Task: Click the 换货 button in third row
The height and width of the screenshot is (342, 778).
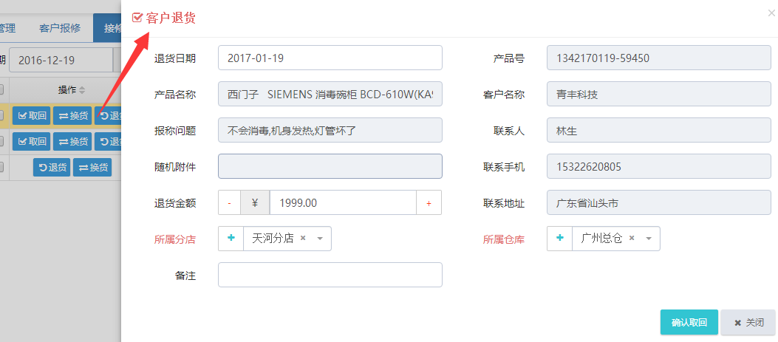Action: coord(92,167)
